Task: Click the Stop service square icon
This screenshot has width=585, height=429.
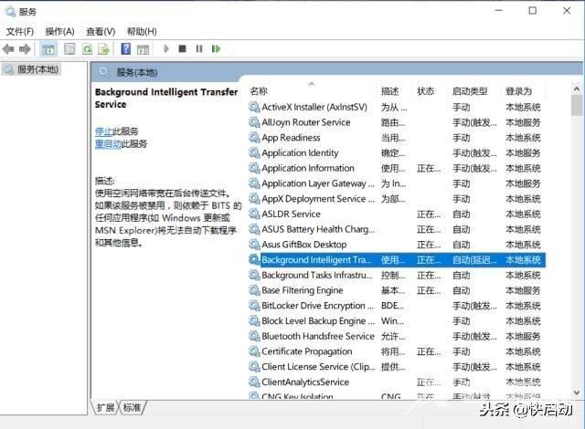Action: tap(183, 48)
